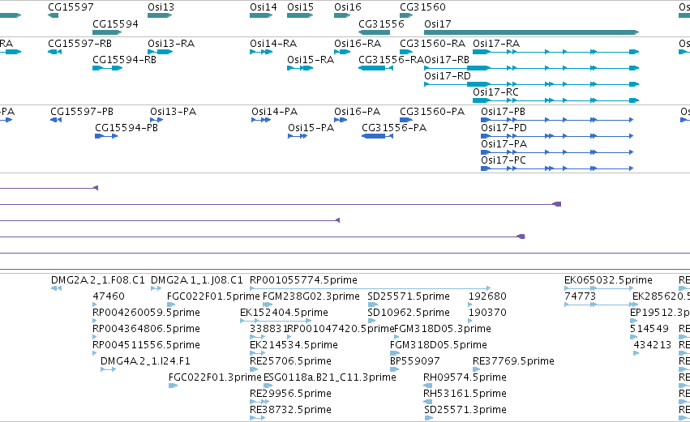This screenshot has height=422, width=690.
Task: Click the CG15594 gene arrow bar
Action: point(107,32)
